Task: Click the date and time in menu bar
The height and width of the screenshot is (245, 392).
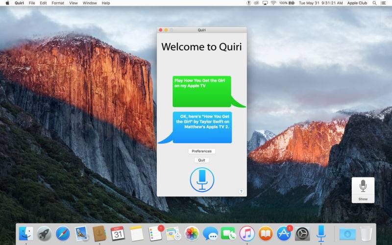Action: click(320, 3)
